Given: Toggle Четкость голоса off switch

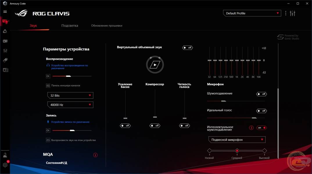Looking at the screenshot, I should [184, 126].
